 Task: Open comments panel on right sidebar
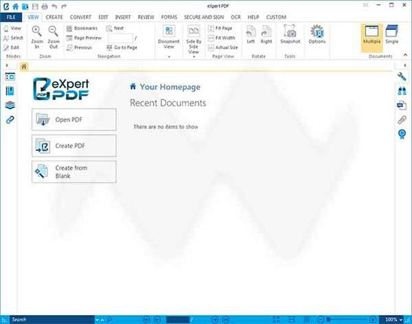(x=402, y=106)
